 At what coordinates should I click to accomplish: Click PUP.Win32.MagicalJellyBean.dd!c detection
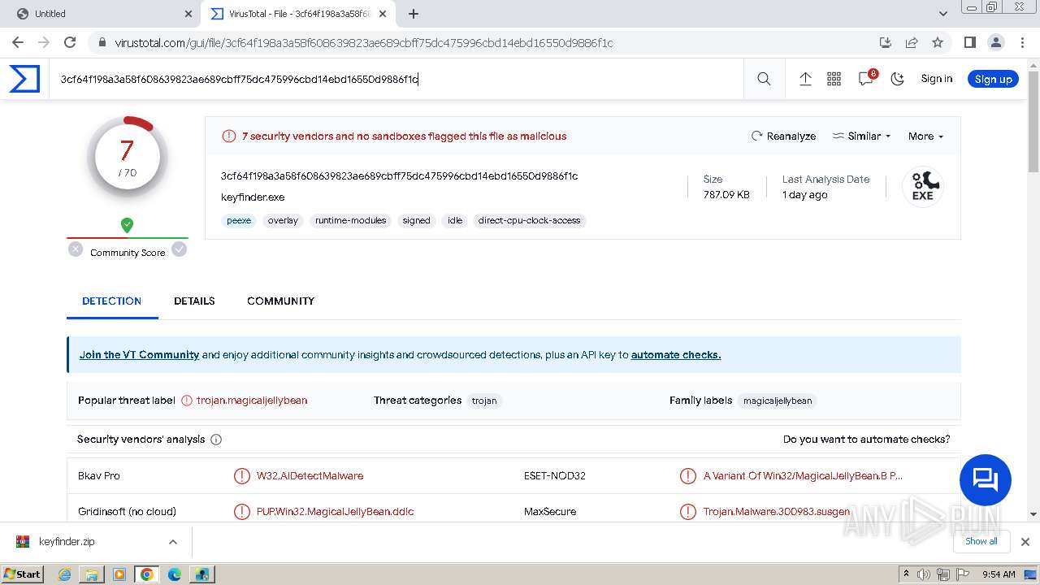tap(335, 512)
